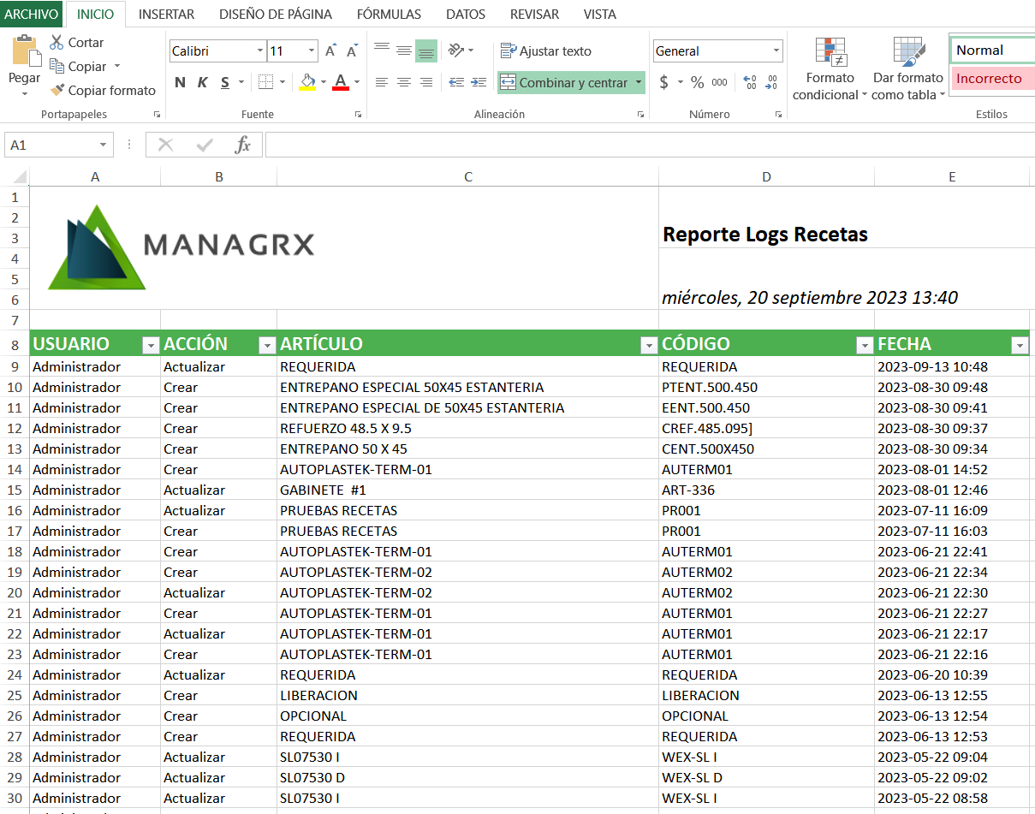
Task: Open the Calibri font name dropdown
Action: pos(260,51)
